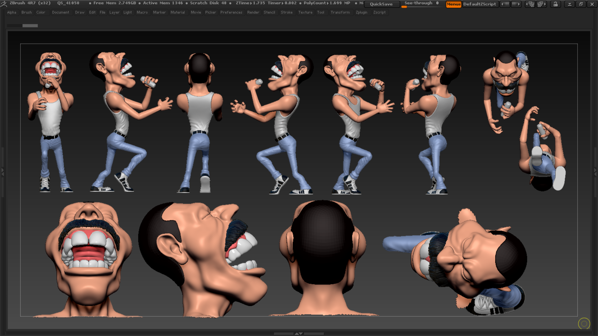Screen dimensions: 598x336
Task: Open the Material palette menu
Action: [178, 12]
